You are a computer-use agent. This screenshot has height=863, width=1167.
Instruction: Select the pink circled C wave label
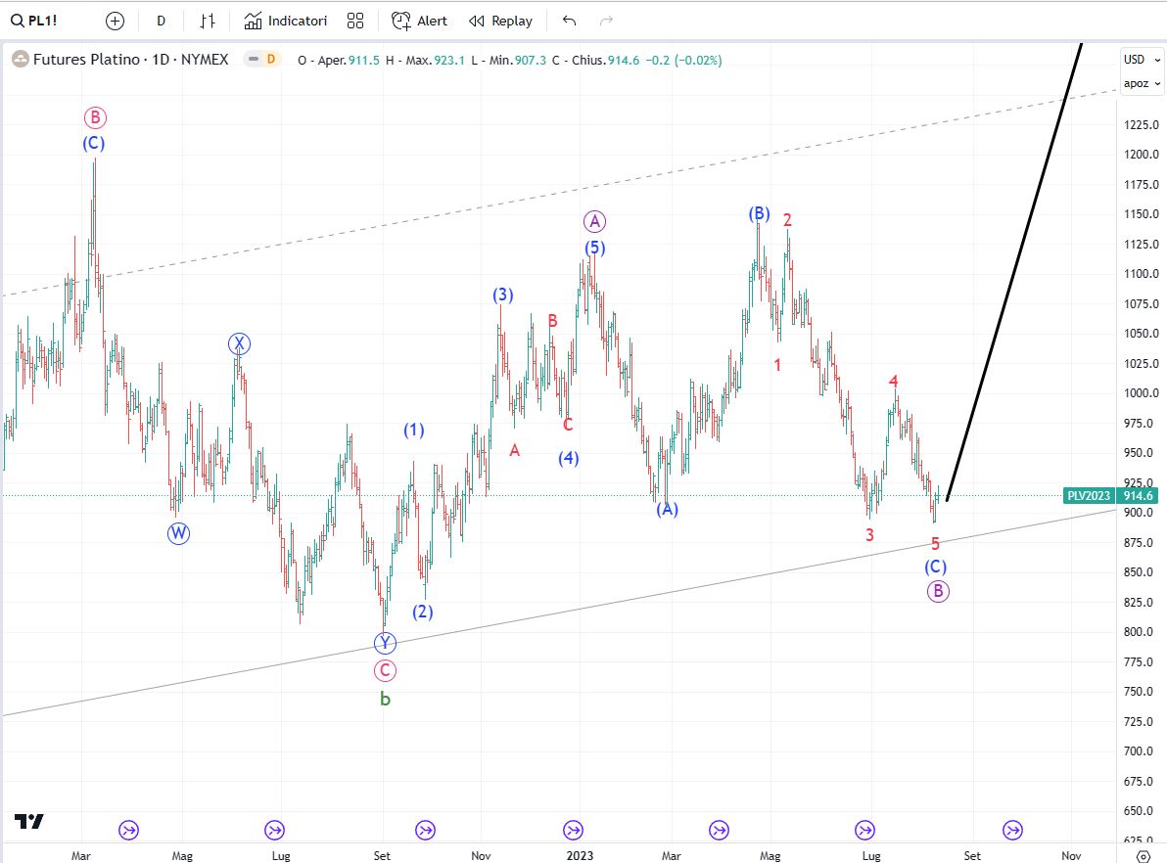[385, 670]
